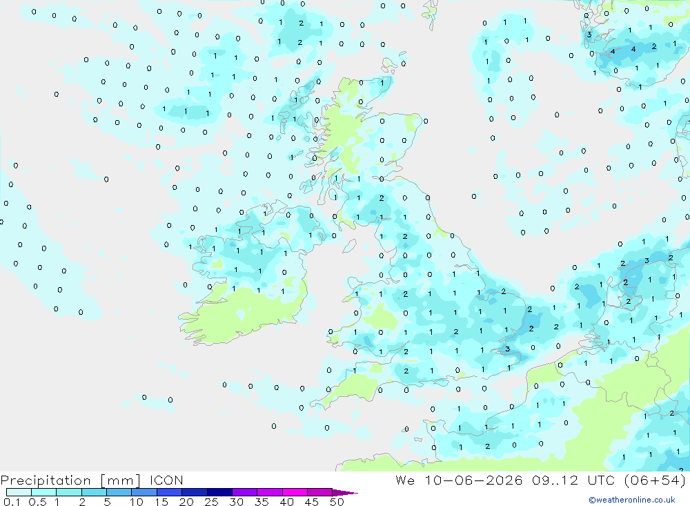Open the weatheronline.co.uk link
Image resolution: width=690 pixels, height=506 pixels.
[x=632, y=499]
